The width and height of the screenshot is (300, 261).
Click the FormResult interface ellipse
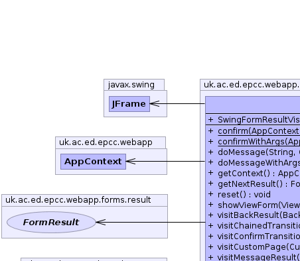[x=51, y=222]
